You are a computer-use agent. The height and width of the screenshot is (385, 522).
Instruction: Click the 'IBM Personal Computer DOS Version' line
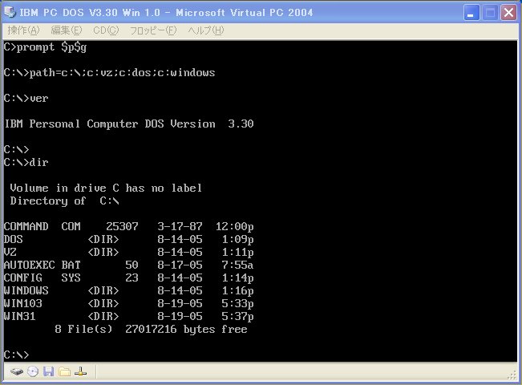click(129, 124)
